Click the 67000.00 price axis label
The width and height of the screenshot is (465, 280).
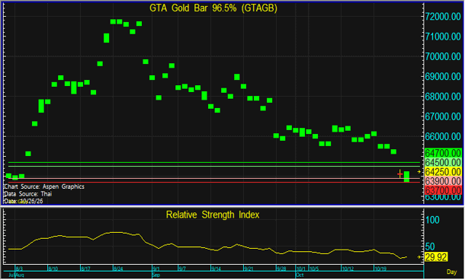(x=443, y=116)
